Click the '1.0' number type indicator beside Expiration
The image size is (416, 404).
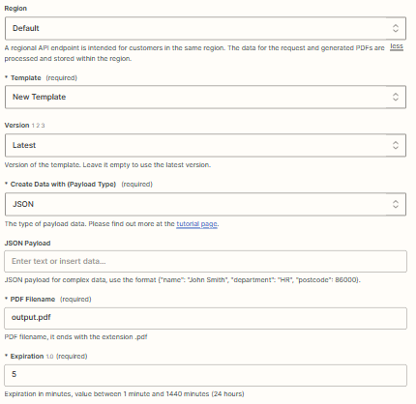click(49, 357)
